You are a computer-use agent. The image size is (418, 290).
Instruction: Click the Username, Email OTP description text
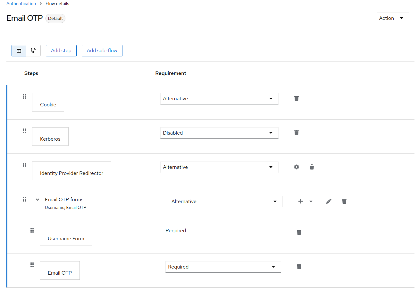click(66, 207)
